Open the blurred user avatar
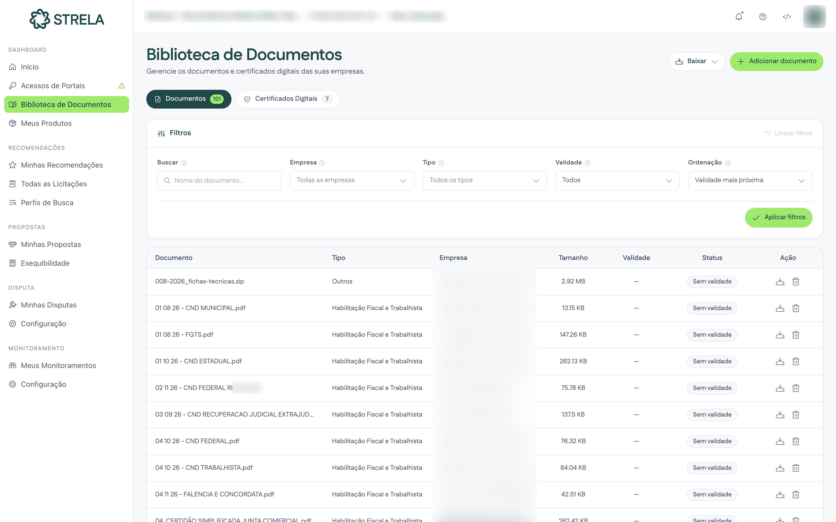Screen dimensions: 836x522 (x=814, y=16)
